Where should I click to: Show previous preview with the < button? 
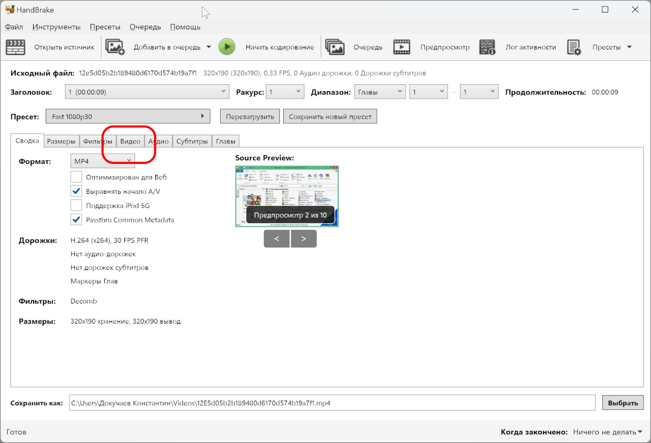tap(277, 238)
